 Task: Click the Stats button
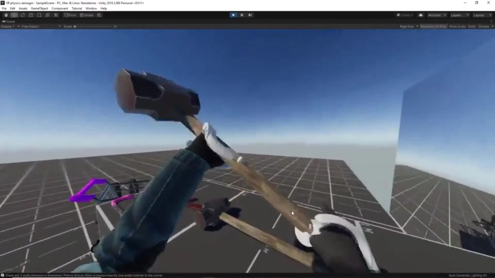tap(472, 27)
